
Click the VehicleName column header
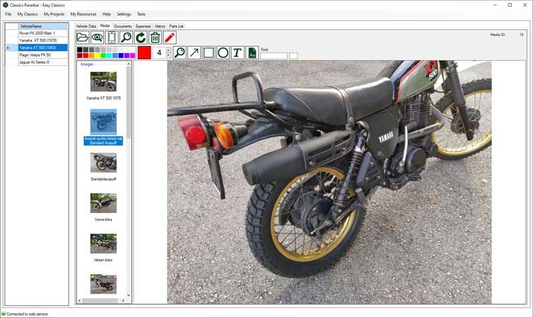click(43, 26)
